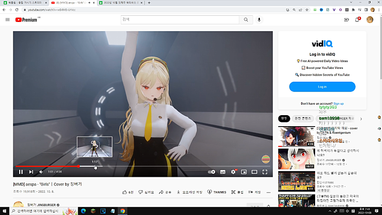Like the video with thumbs up

(x=127, y=193)
